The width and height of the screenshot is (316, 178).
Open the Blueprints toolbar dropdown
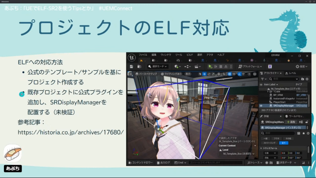[x=187, y=66]
